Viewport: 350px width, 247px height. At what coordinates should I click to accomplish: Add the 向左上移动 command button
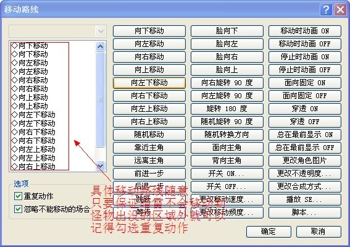tap(149, 109)
